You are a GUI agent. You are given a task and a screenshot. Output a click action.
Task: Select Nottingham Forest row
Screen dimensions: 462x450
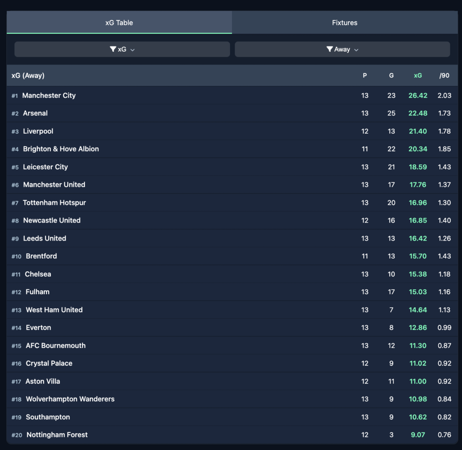(x=232, y=435)
